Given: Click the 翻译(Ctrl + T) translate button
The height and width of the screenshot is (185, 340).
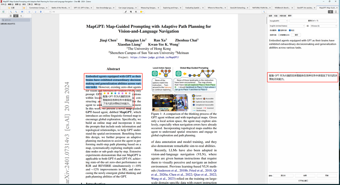Looking at the screenshot, I should [x=313, y=21].
